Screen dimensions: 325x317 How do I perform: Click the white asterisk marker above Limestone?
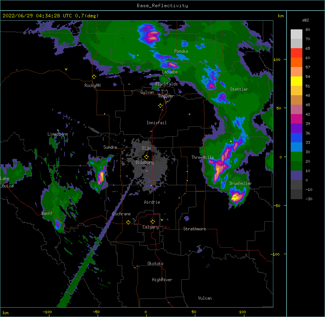(x=58, y=130)
